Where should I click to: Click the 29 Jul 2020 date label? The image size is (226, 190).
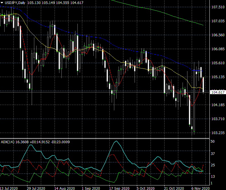(36, 188)
